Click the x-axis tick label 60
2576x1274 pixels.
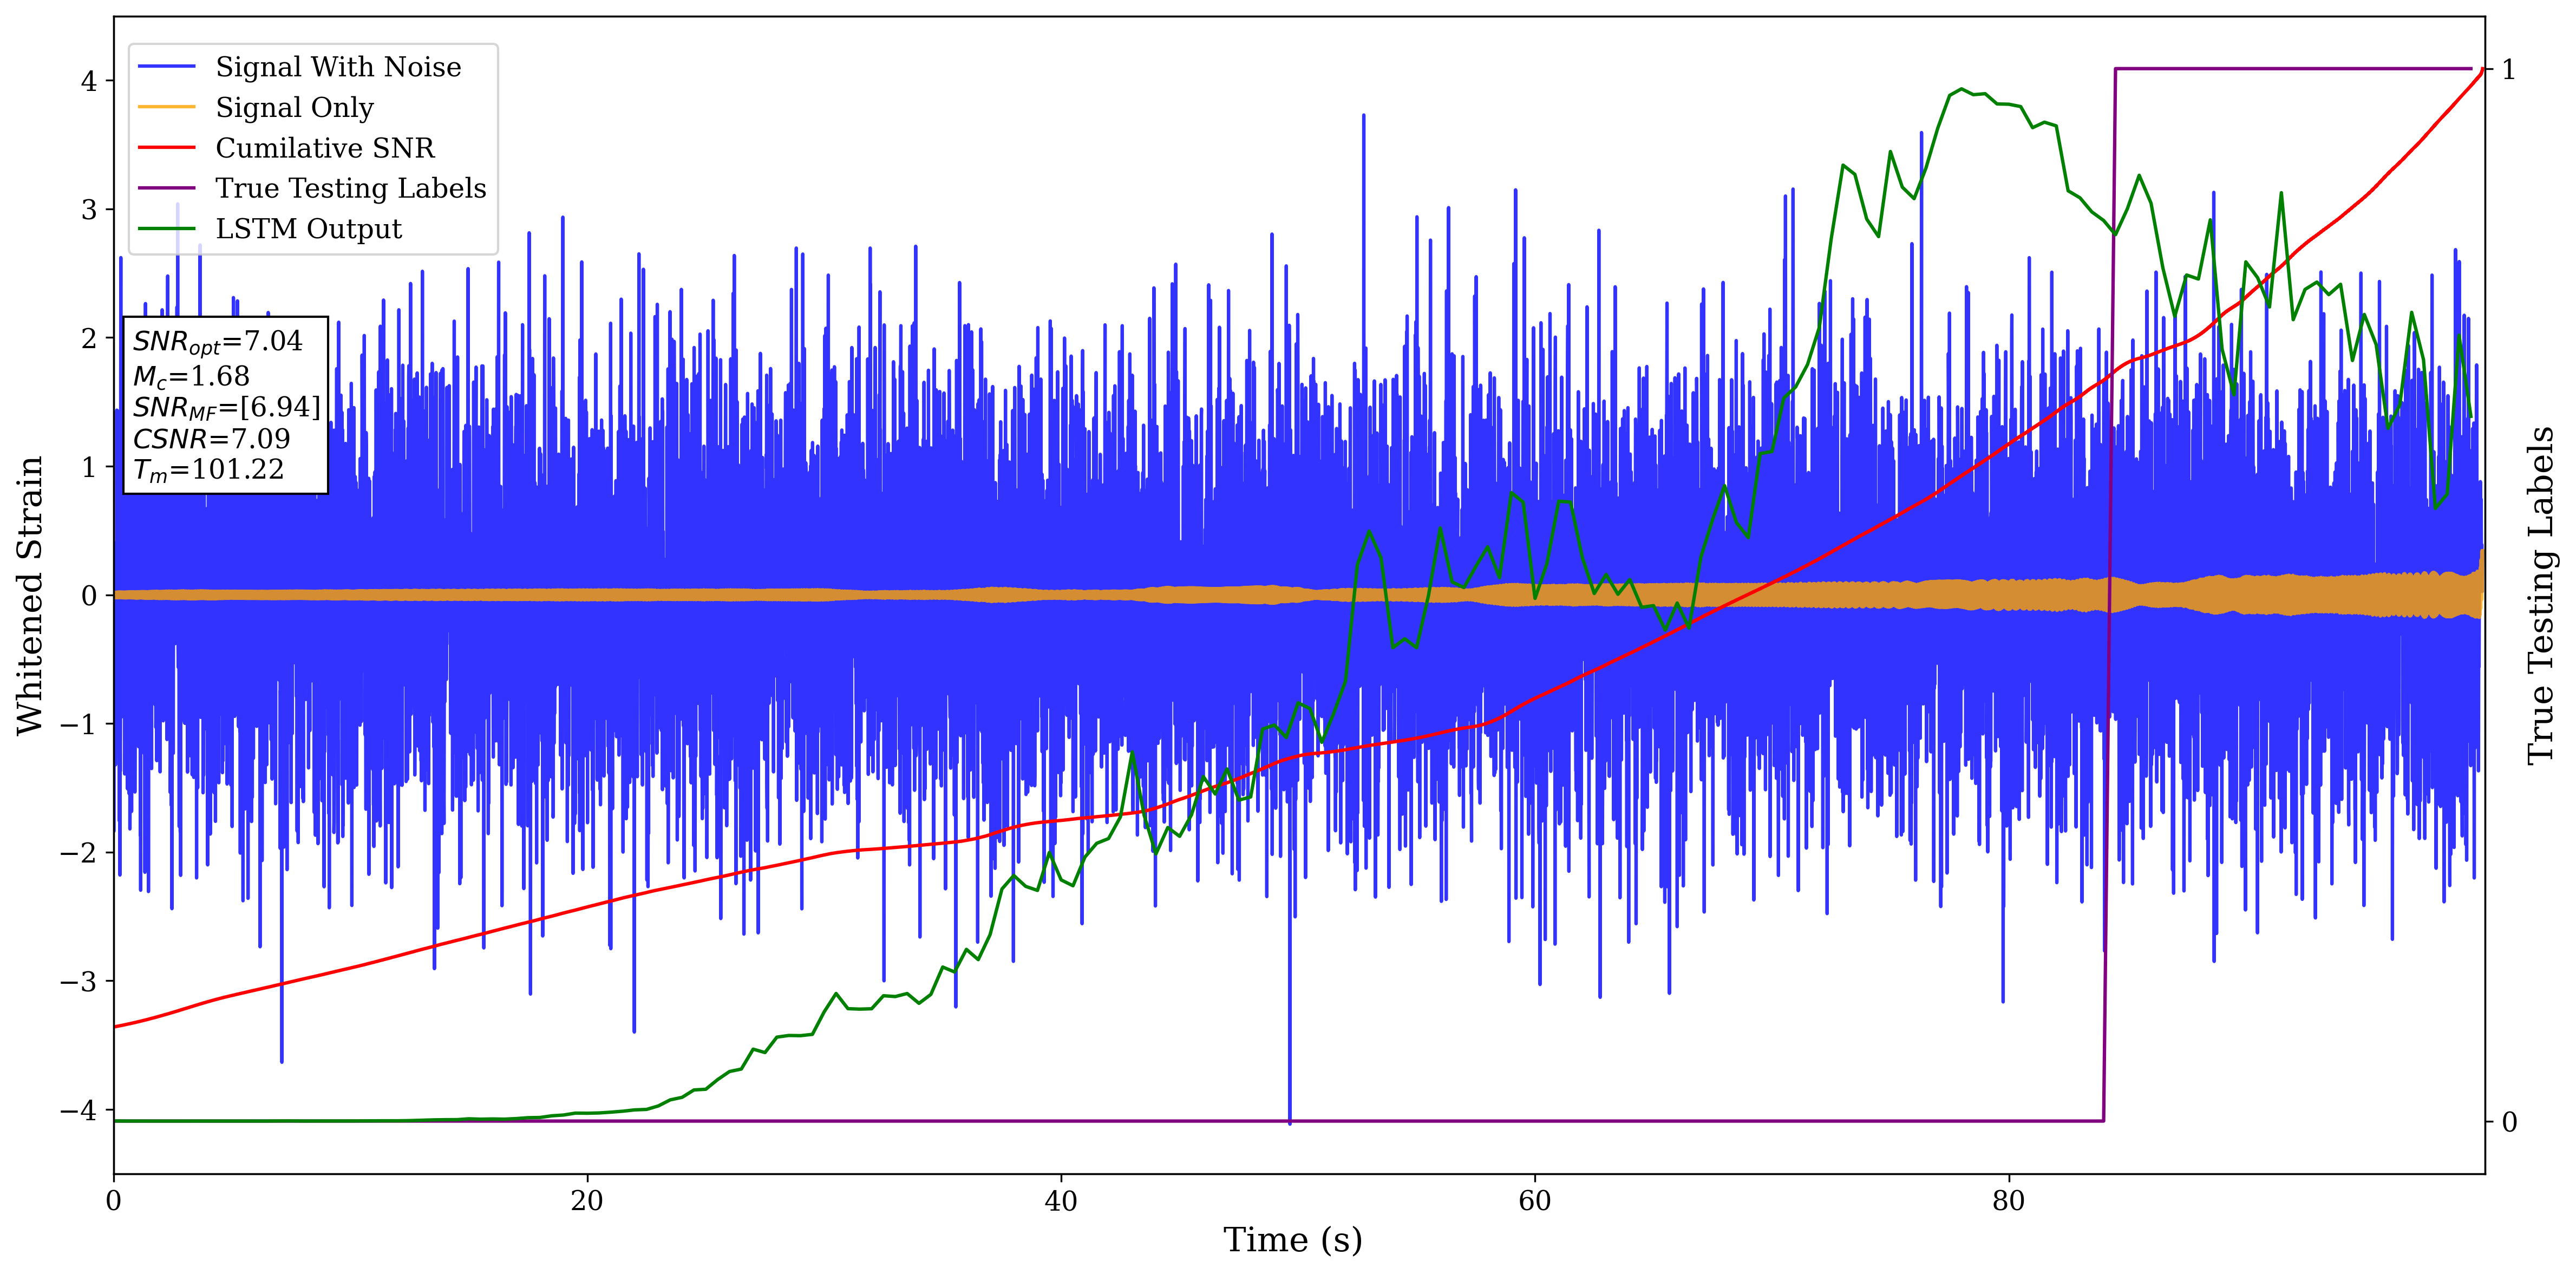tap(1534, 1201)
